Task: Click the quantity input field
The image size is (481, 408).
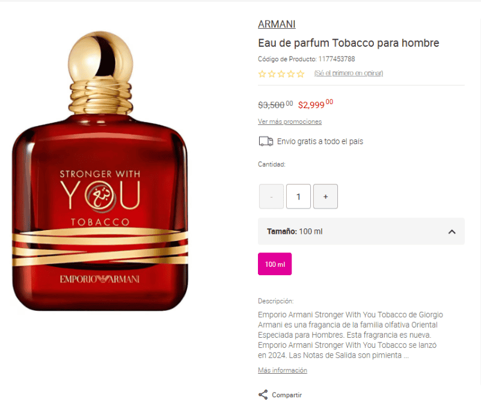Action: (298, 196)
